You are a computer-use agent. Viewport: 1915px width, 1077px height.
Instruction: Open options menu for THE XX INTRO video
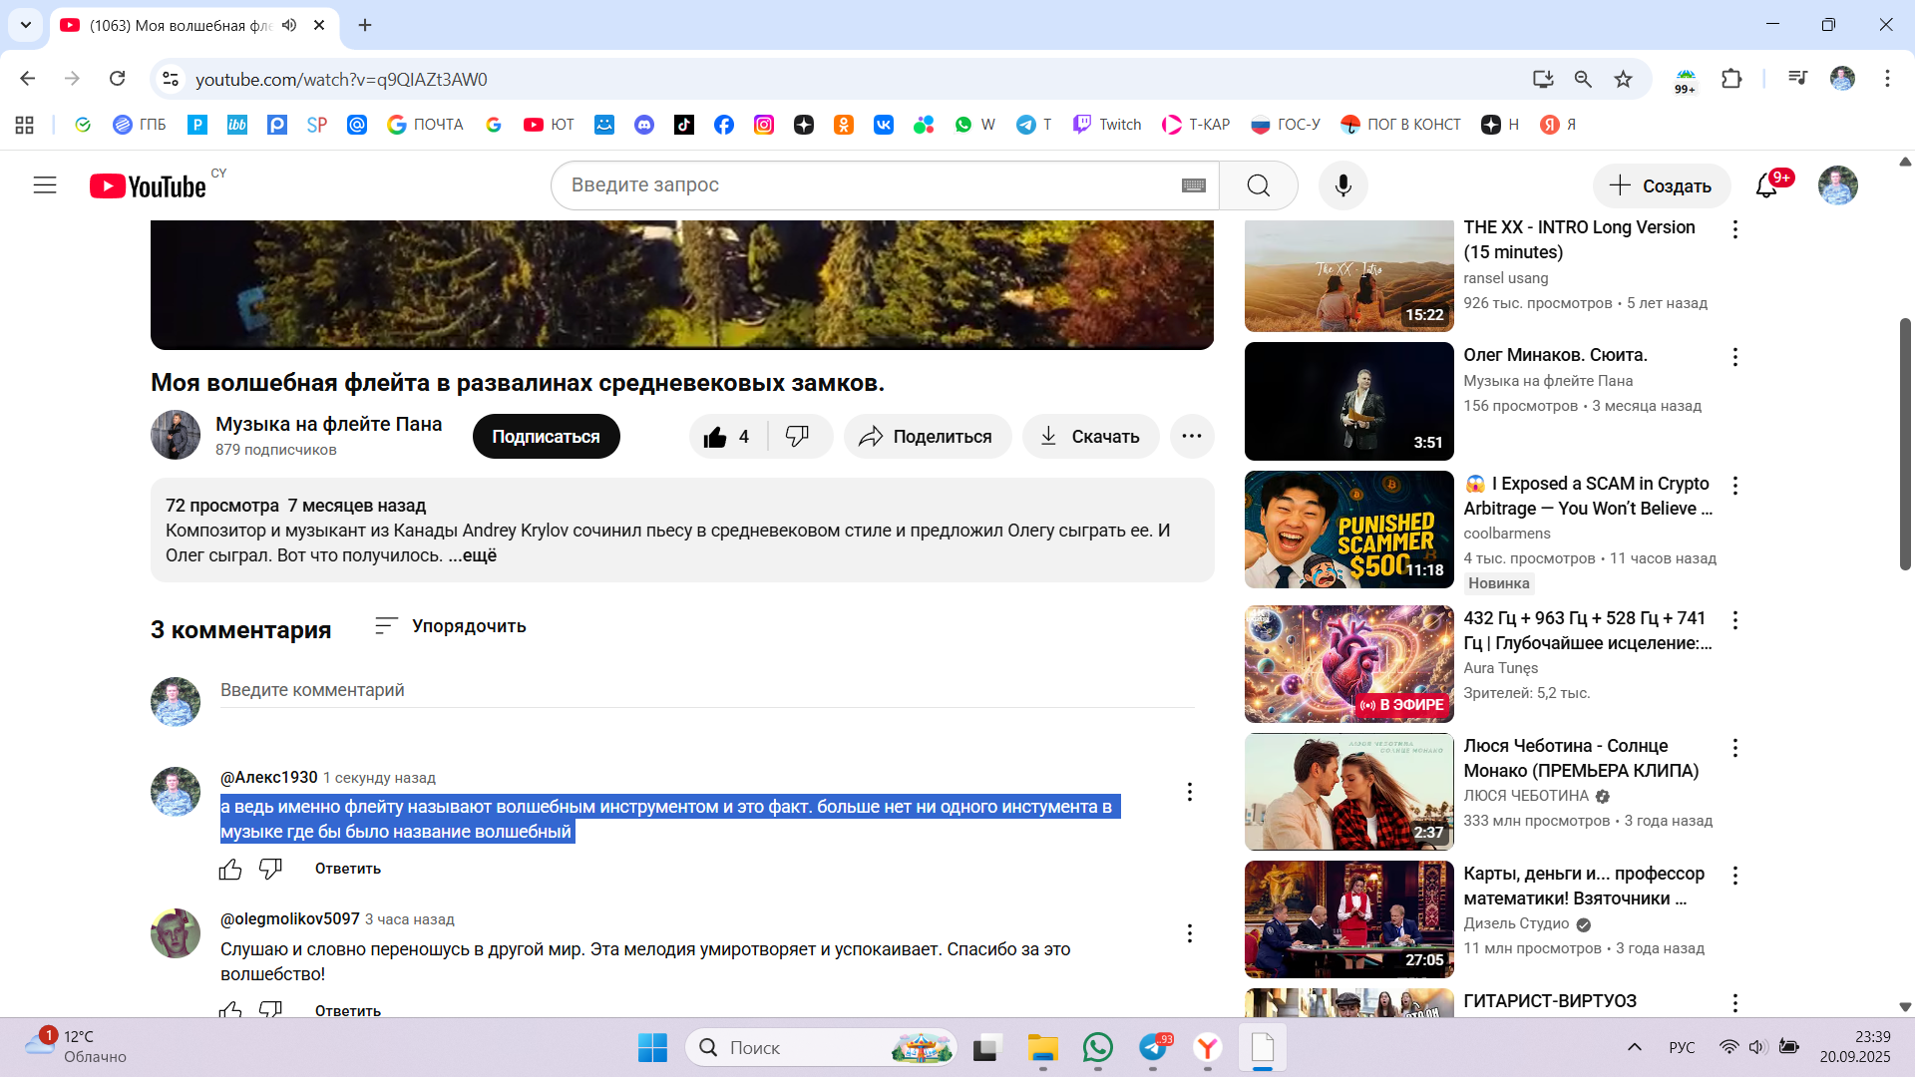(x=1734, y=229)
